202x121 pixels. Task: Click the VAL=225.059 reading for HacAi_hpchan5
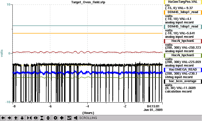191,62
